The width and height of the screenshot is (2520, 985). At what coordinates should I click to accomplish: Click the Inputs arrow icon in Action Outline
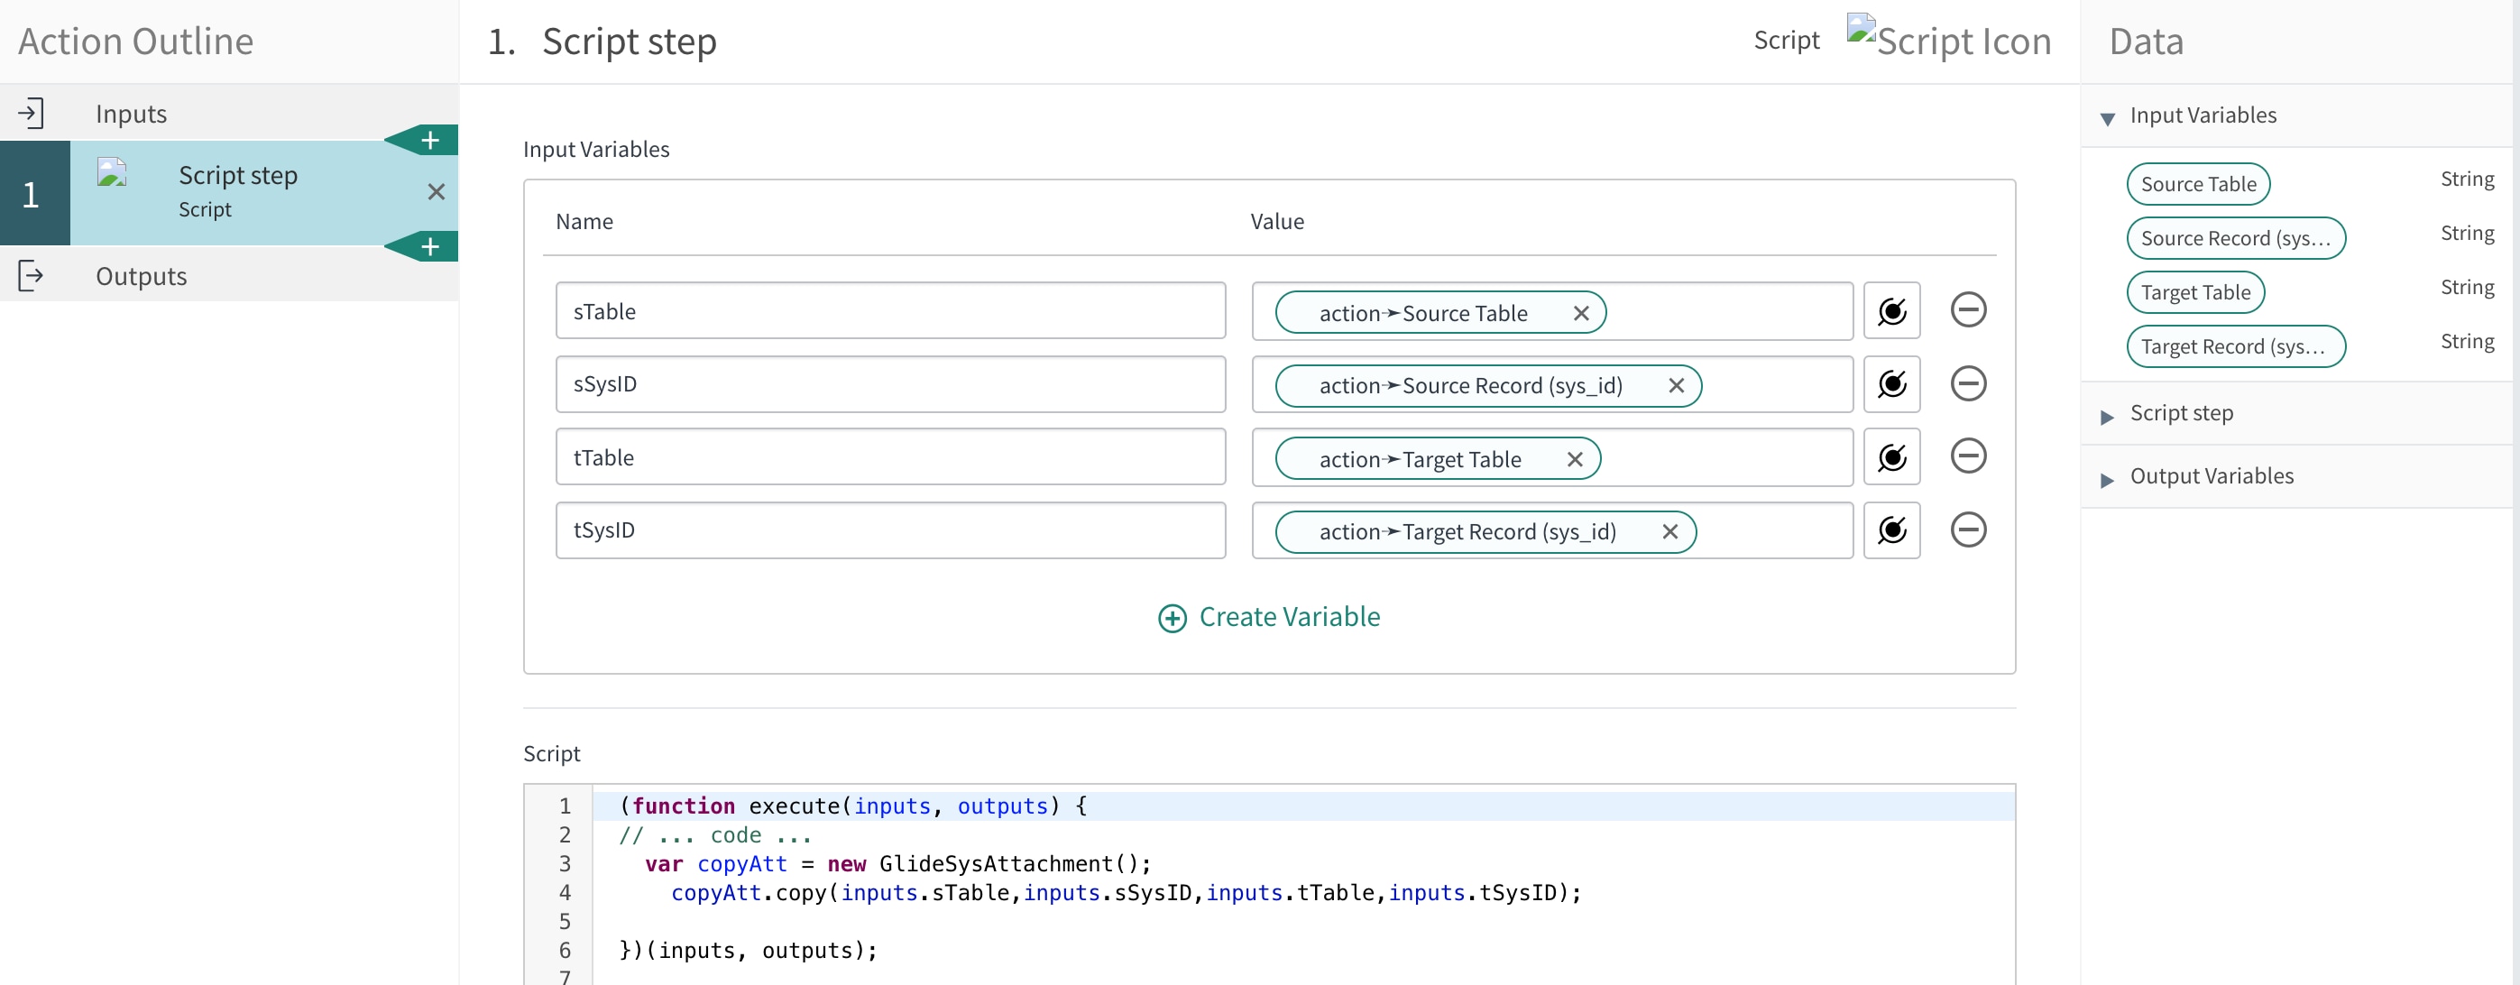(32, 114)
